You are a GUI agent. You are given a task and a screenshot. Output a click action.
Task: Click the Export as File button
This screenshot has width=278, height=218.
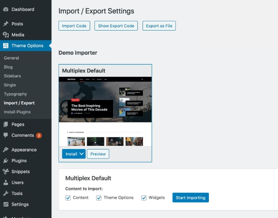pos(159,26)
